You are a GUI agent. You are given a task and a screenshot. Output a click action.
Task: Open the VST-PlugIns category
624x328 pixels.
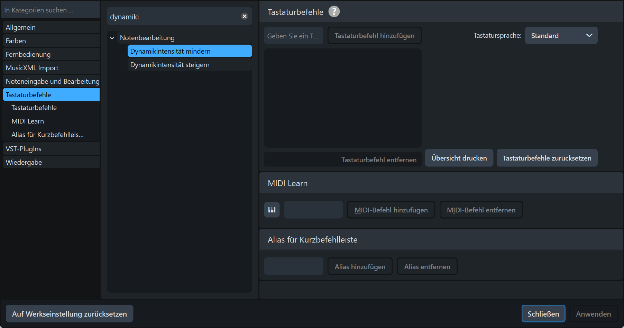pyautogui.click(x=24, y=149)
